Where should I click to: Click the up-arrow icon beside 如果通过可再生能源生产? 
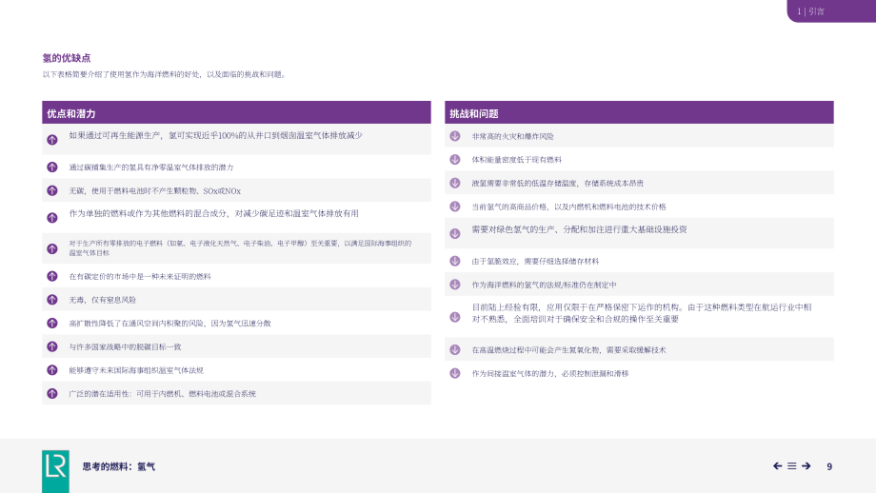point(52,140)
